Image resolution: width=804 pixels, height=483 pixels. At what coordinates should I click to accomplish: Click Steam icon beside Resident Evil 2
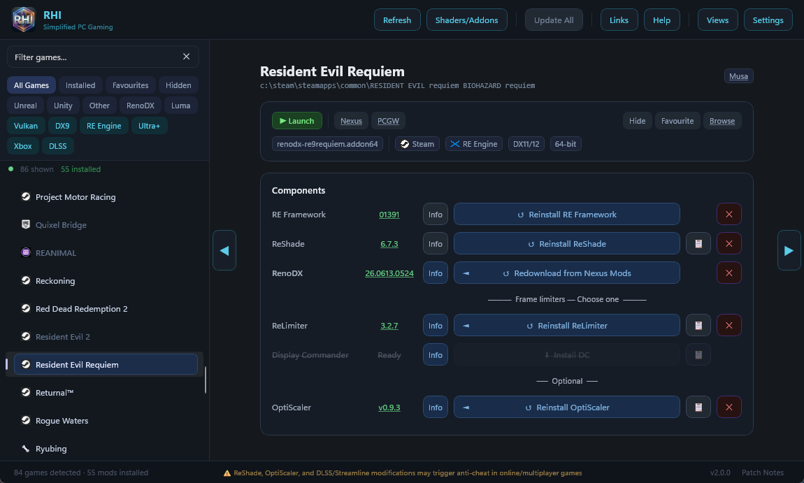click(26, 336)
